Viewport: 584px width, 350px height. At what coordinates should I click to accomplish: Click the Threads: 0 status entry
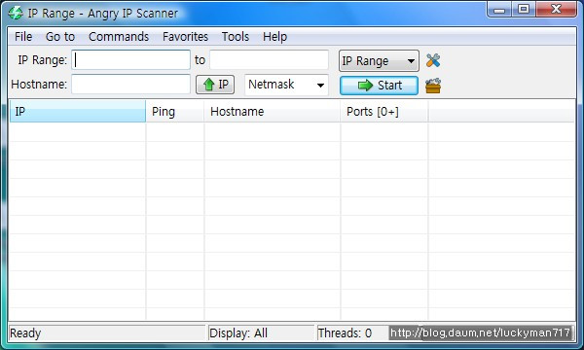(345, 332)
